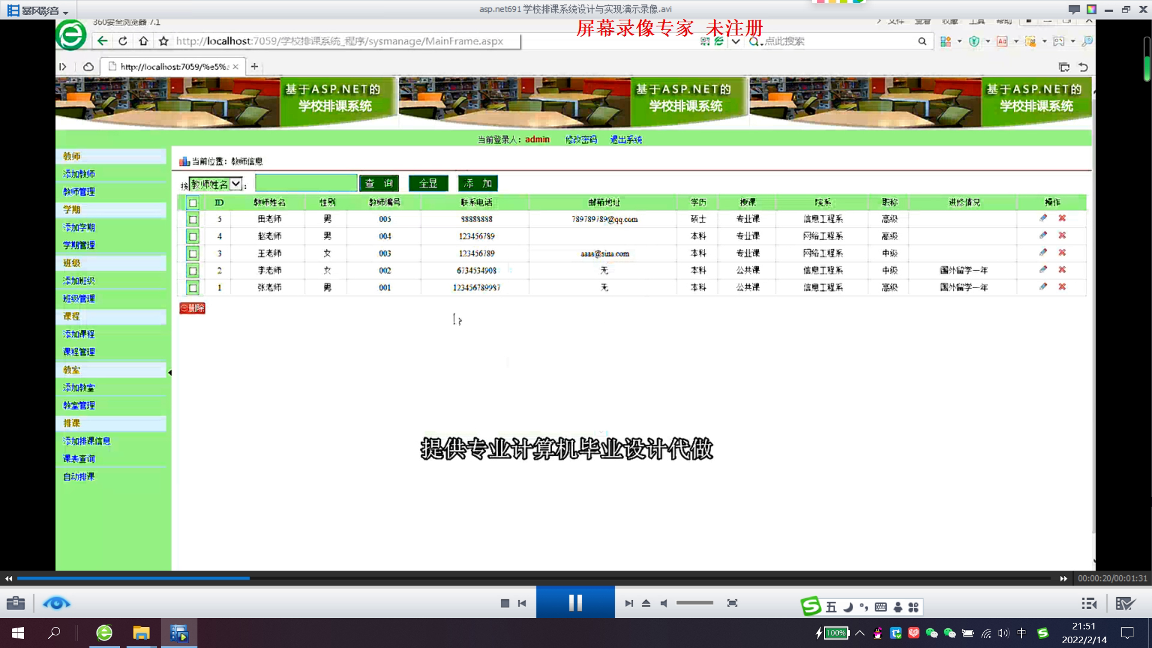This screenshot has width=1152, height=648.
Task: Open File Explorer from the taskbar
Action: point(141,633)
